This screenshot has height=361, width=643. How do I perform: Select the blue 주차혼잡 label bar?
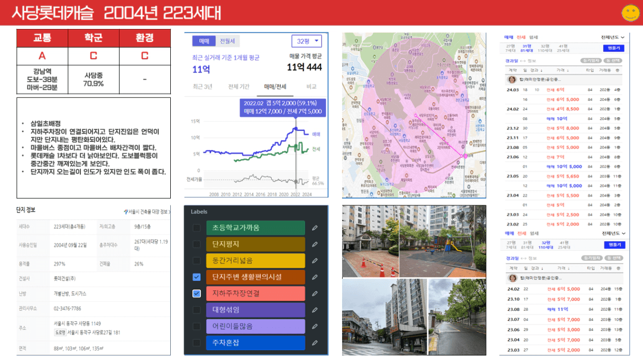(x=255, y=343)
